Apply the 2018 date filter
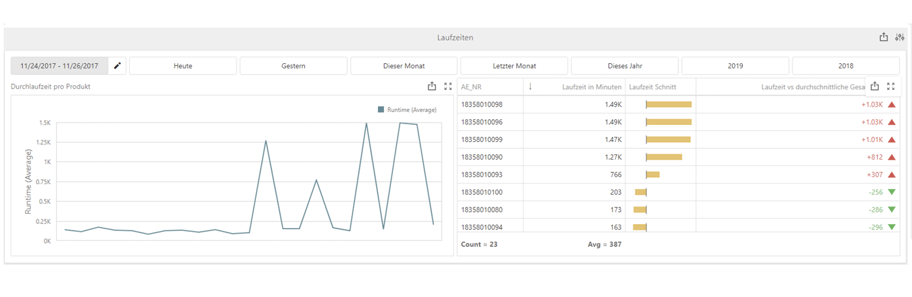912x297 pixels. [845, 66]
